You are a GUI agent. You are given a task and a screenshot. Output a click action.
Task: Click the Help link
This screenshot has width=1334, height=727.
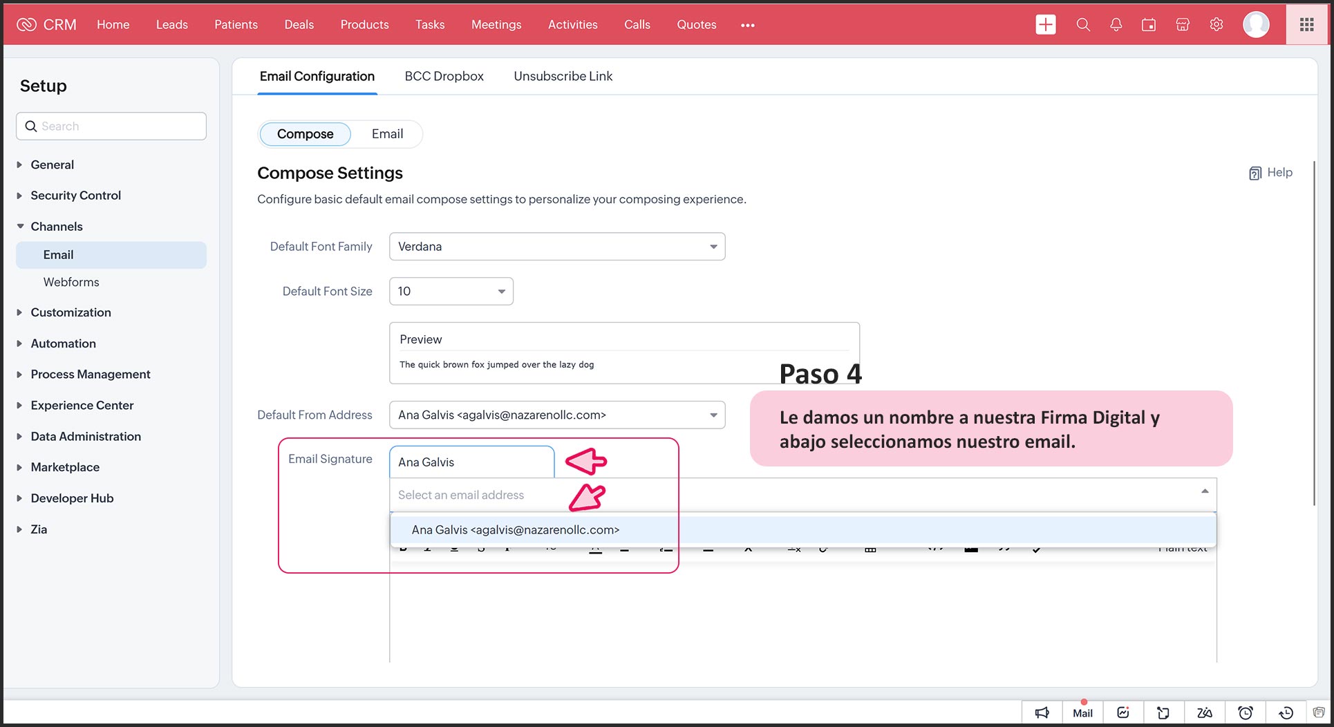[x=1271, y=173]
